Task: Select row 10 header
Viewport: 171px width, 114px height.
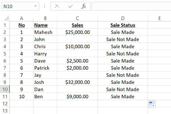Action: pyautogui.click(x=5, y=89)
